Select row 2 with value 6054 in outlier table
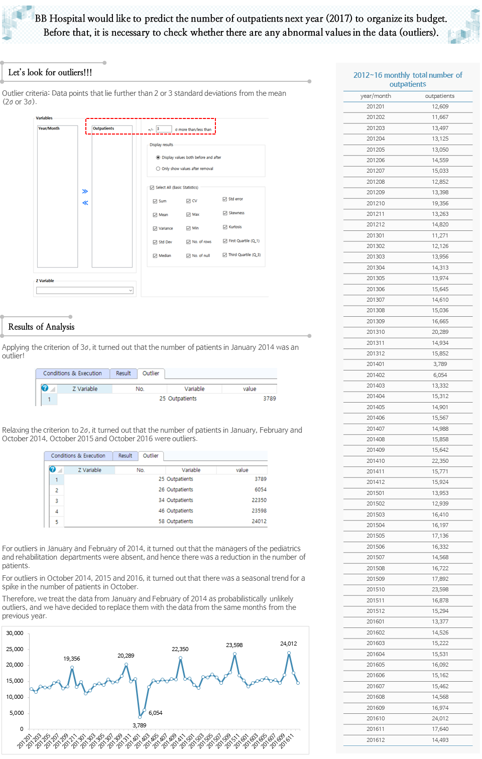 pos(158,490)
